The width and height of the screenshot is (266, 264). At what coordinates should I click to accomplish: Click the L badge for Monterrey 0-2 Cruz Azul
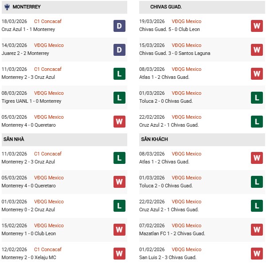[119, 206]
